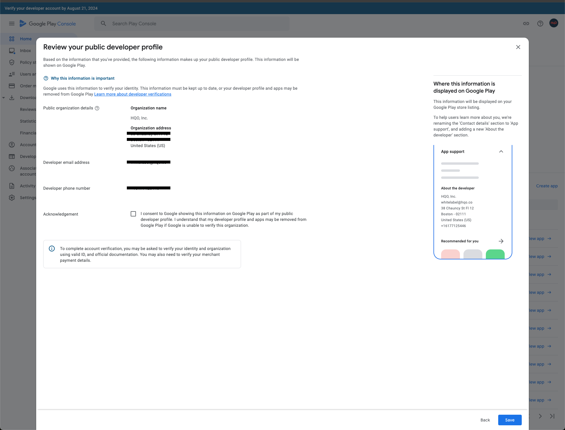Select Home in the sidebar
565x430 pixels.
26,39
